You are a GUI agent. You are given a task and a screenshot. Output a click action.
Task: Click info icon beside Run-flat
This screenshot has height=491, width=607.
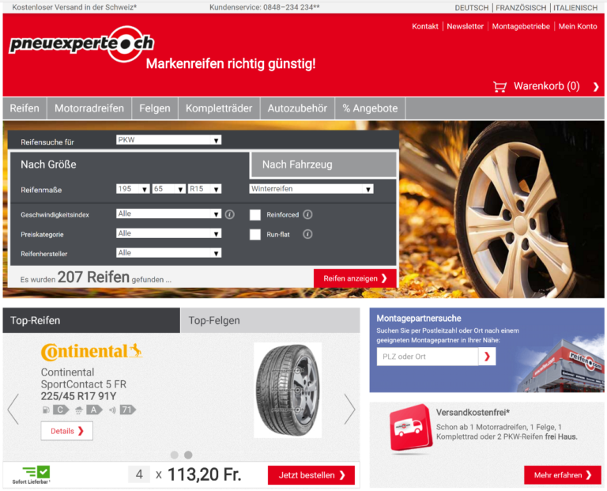(x=307, y=234)
